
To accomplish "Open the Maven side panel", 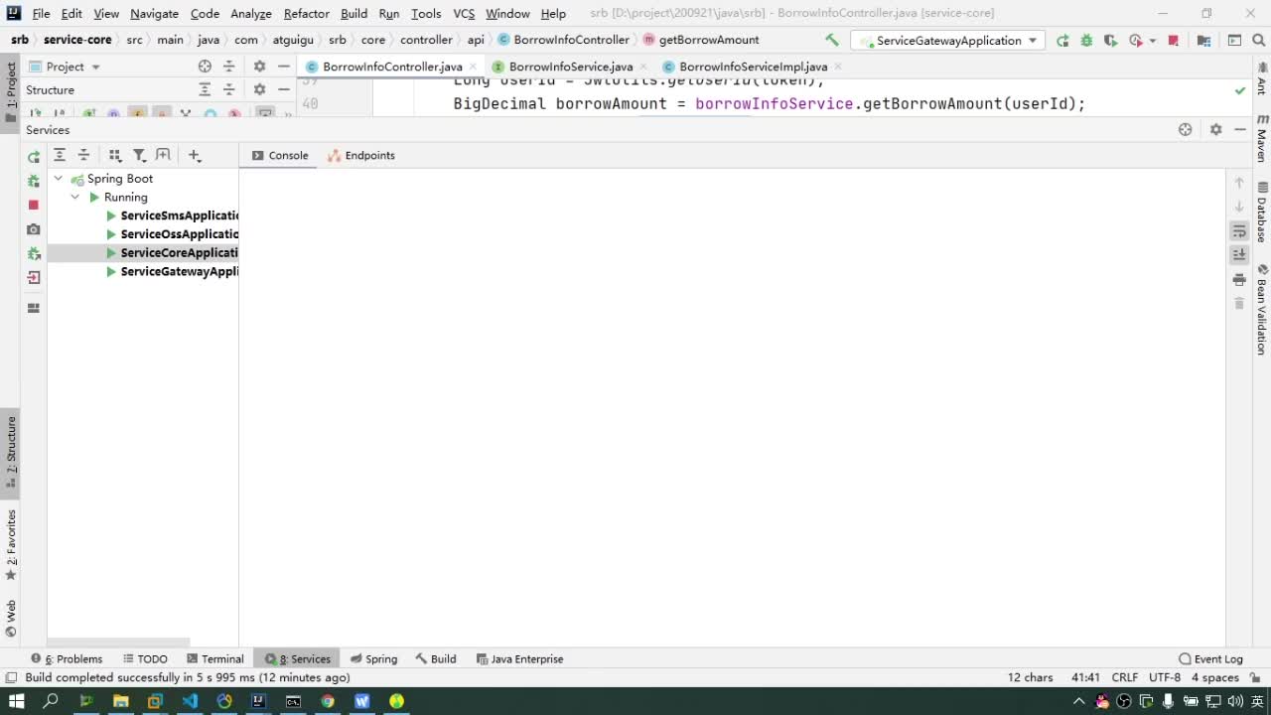I will pyautogui.click(x=1261, y=139).
